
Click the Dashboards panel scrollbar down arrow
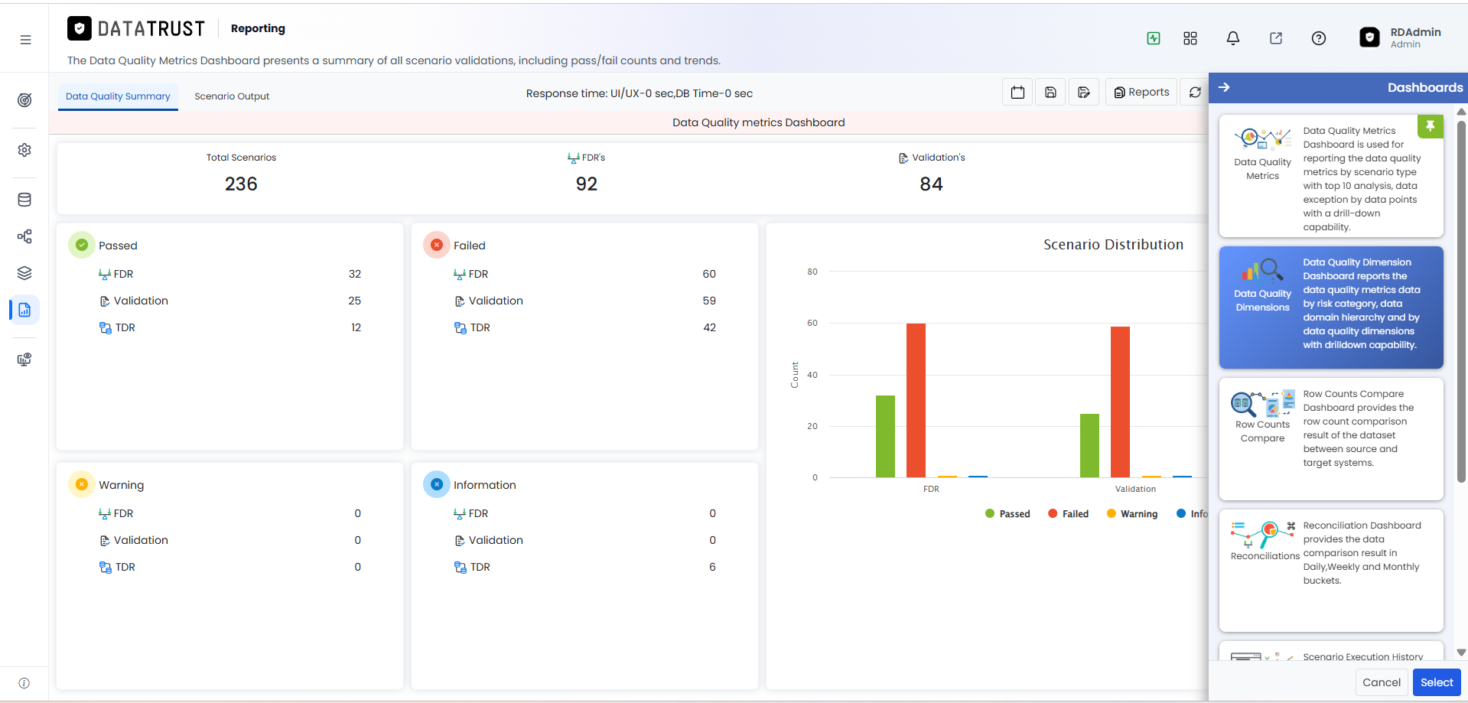1461,653
